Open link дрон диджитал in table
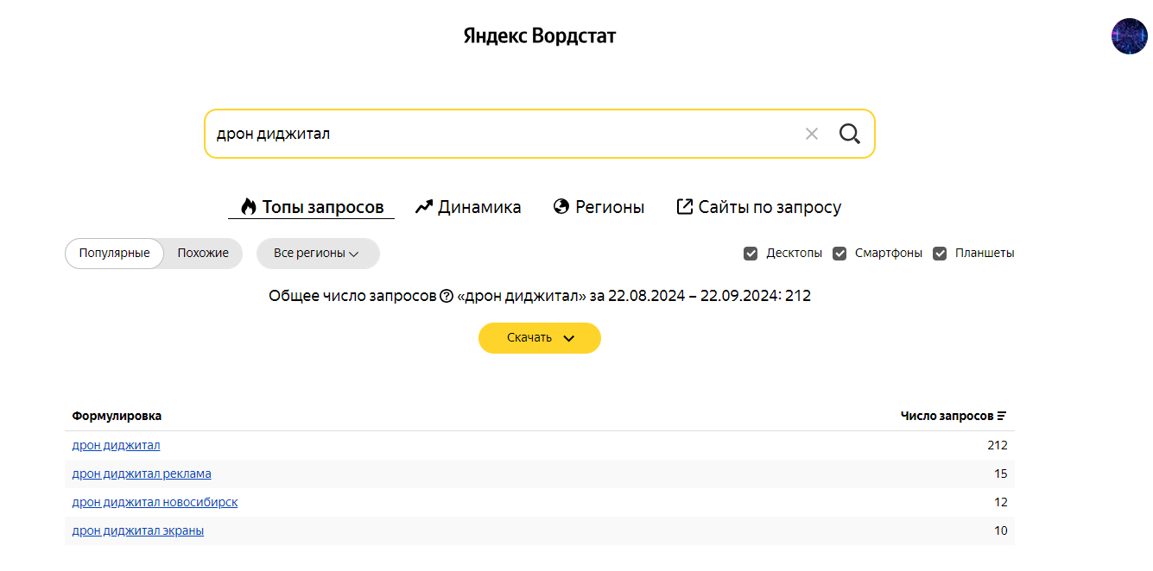The width and height of the screenshot is (1153, 571). [x=116, y=445]
